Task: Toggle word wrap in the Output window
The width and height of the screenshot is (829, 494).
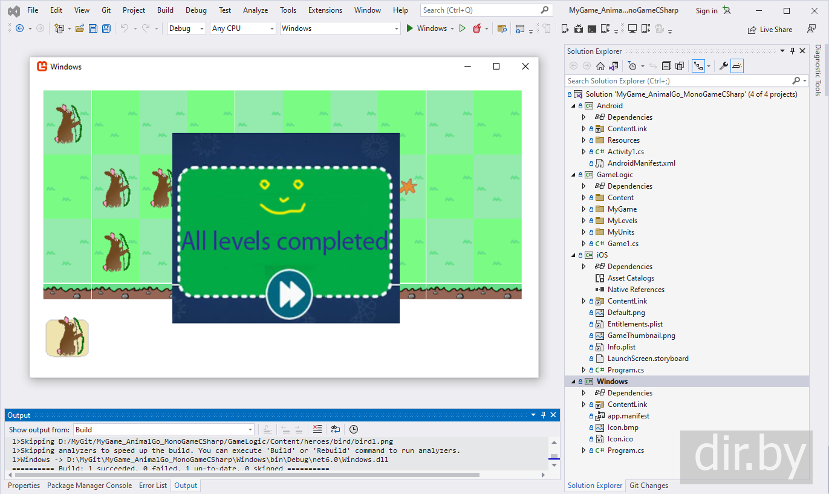Action: (336, 429)
